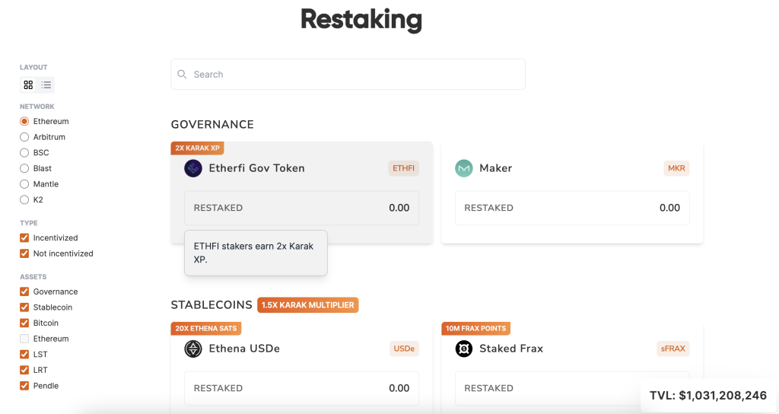Enable the Ethereum assets checkbox
Screen dimensions: 779x414
(x=24, y=339)
